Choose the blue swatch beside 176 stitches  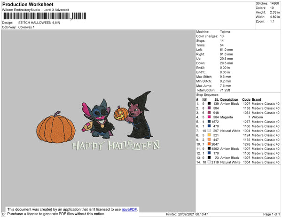(209, 153)
